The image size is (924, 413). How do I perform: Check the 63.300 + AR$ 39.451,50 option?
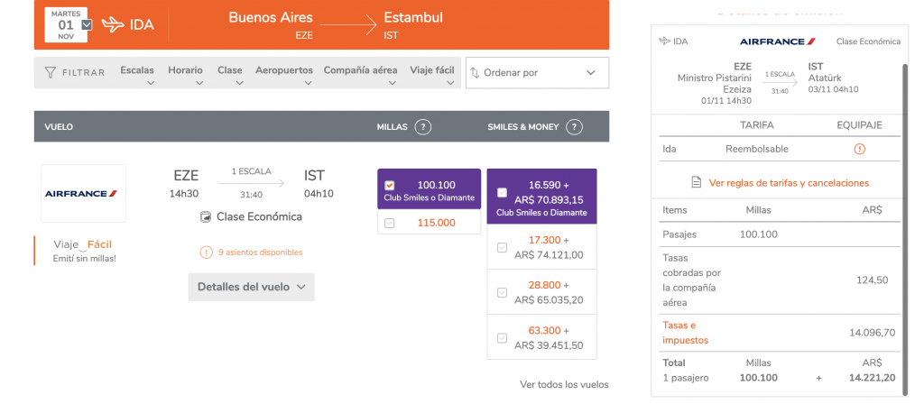coord(502,337)
